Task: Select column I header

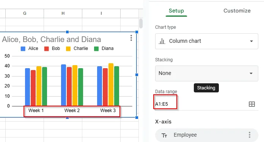Action: point(101,14)
